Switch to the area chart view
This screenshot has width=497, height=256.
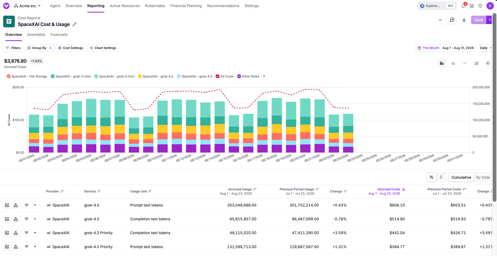(476, 63)
